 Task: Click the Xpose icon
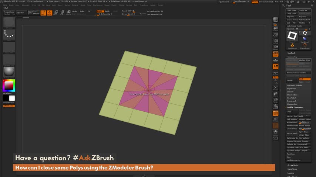276,138
